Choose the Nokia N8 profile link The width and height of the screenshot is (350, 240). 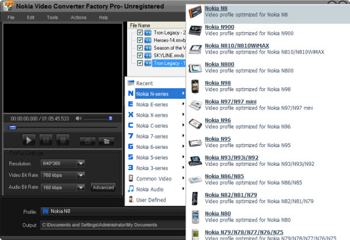[x=216, y=8]
